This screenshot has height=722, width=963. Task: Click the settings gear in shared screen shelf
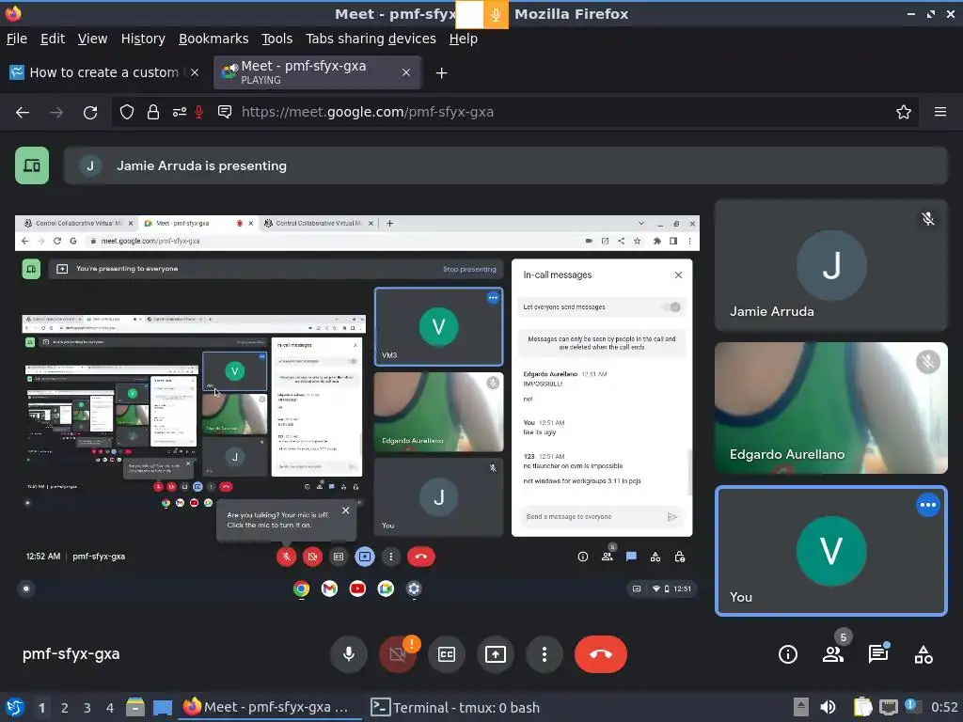414,589
